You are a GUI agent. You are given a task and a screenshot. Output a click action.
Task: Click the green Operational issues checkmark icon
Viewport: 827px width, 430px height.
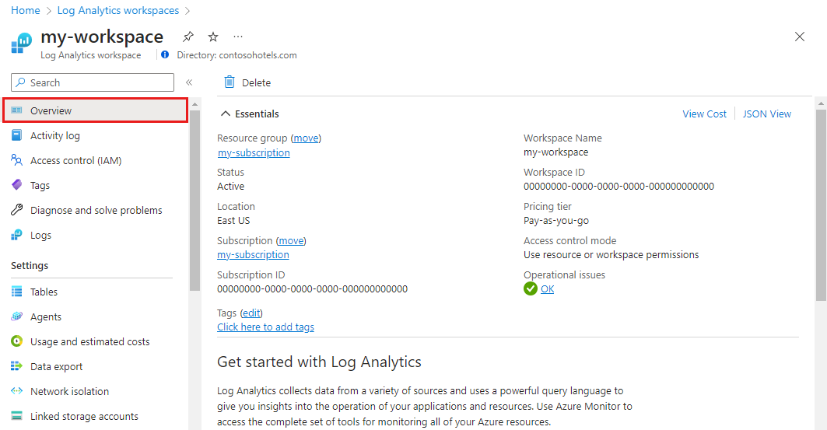point(531,288)
